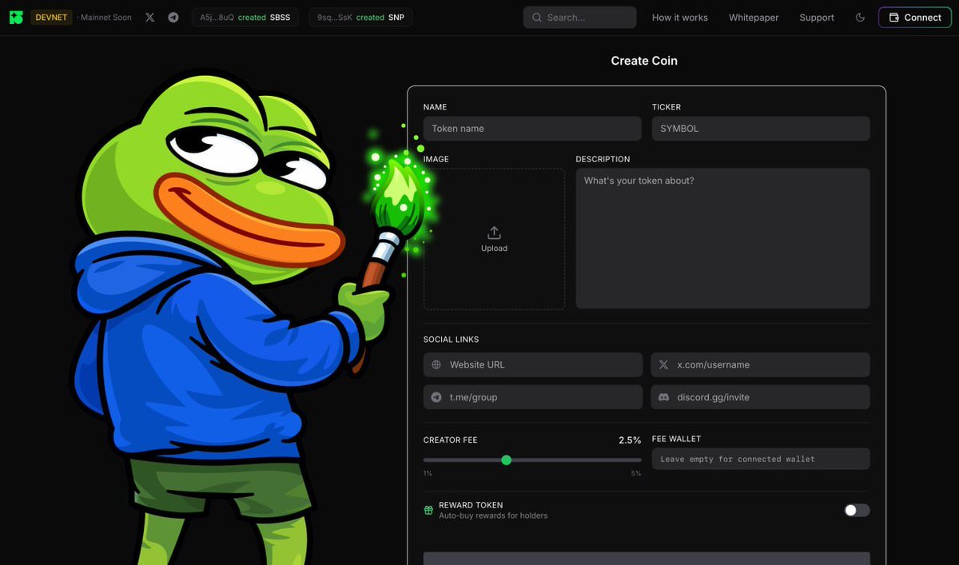Screen dimensions: 959x565
Task: Open the SBSS created token notification
Action: (245, 17)
